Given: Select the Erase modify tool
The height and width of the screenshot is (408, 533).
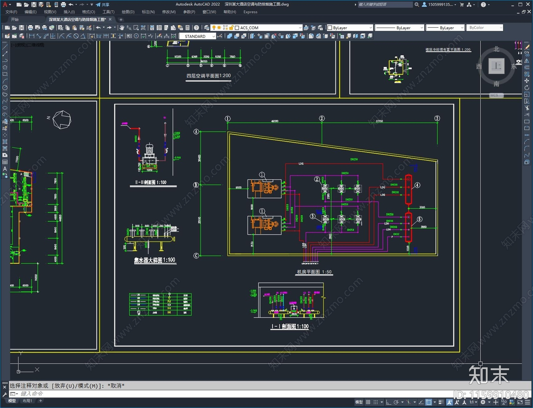Looking at the screenshot, I should point(527,47).
